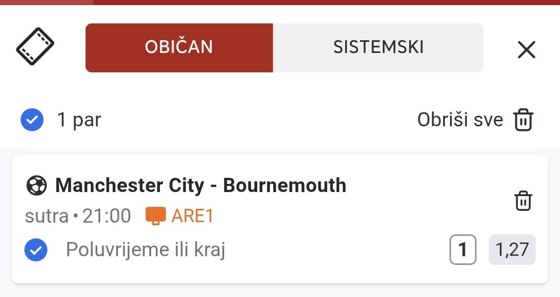Close the bet slip panel
The width and height of the screenshot is (560, 297).
coord(526,49)
